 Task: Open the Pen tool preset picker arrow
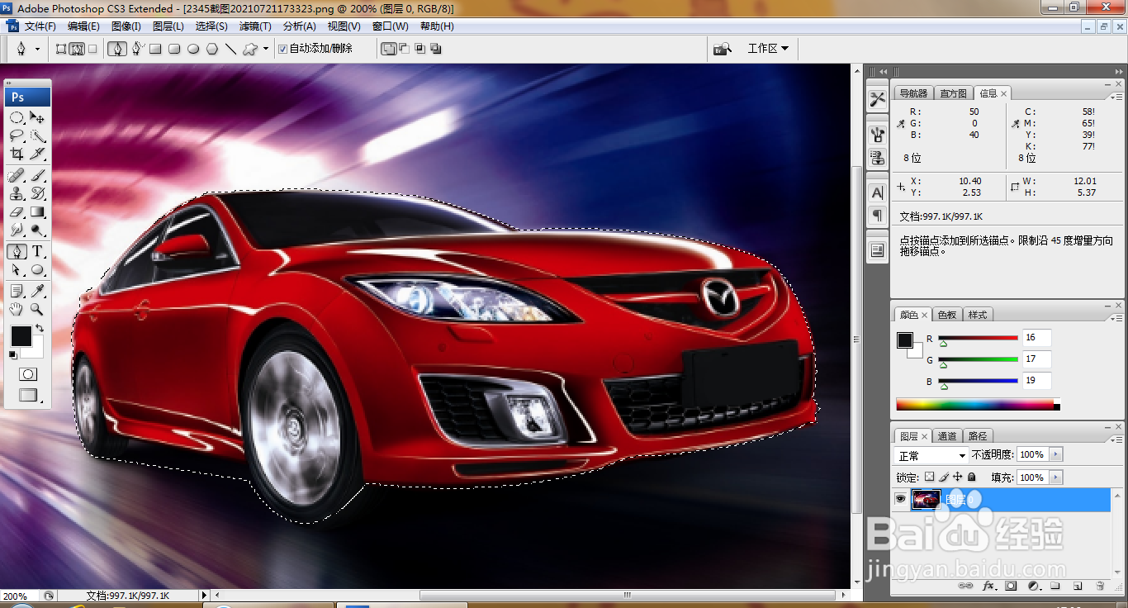click(x=37, y=50)
